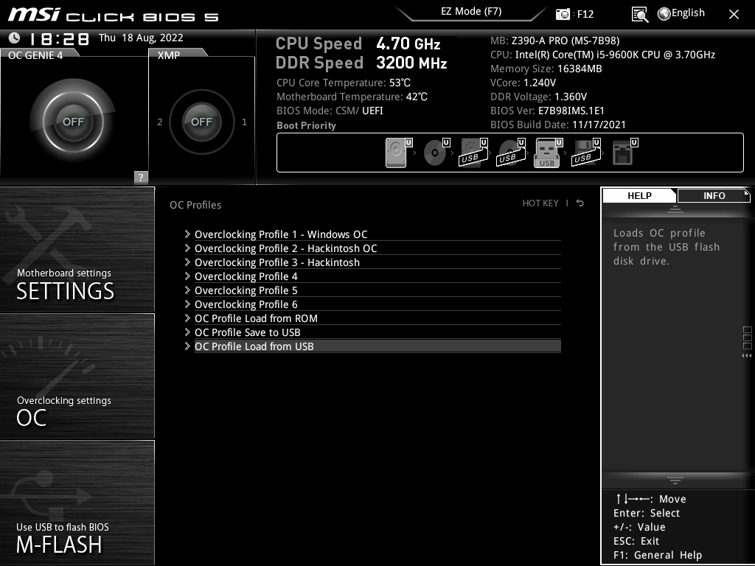The height and width of the screenshot is (566, 755).
Task: Click the DDR Speed 3200 MHz value
Action: [x=411, y=63]
